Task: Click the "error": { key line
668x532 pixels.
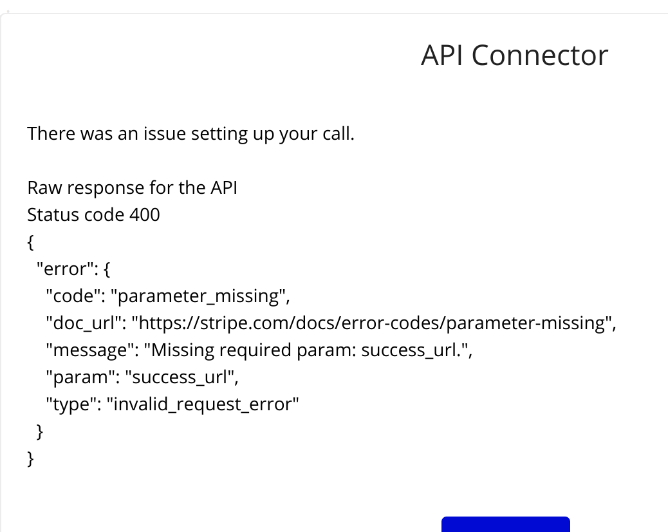Action: (x=73, y=269)
